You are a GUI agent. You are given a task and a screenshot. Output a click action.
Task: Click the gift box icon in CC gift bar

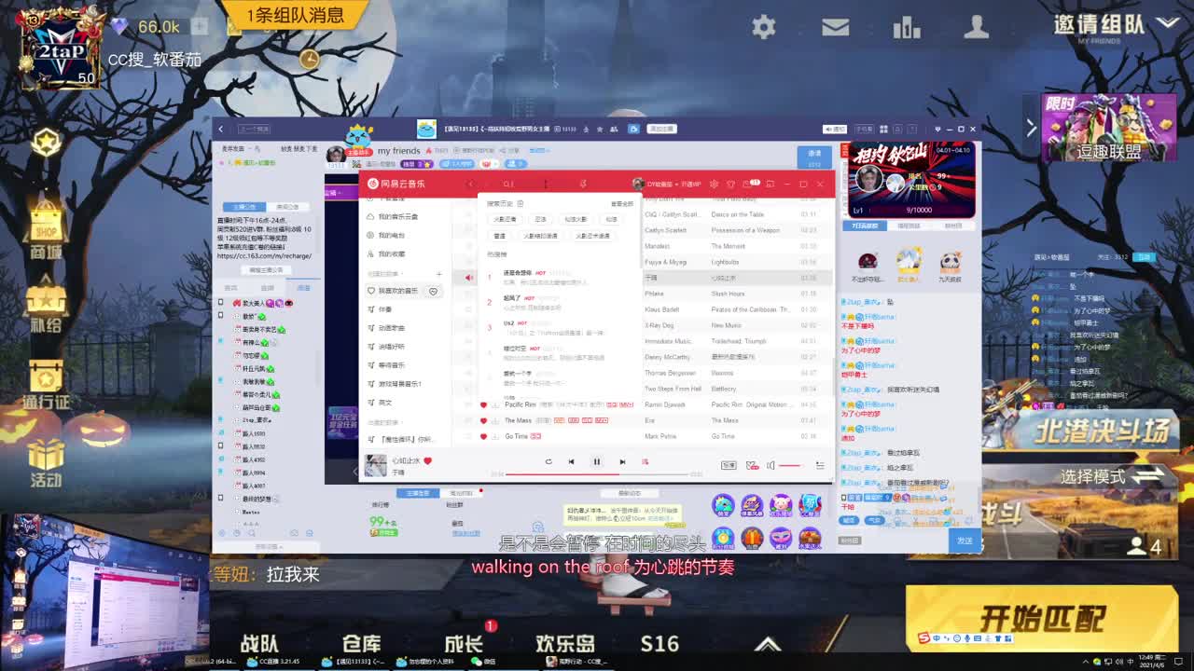click(x=752, y=538)
